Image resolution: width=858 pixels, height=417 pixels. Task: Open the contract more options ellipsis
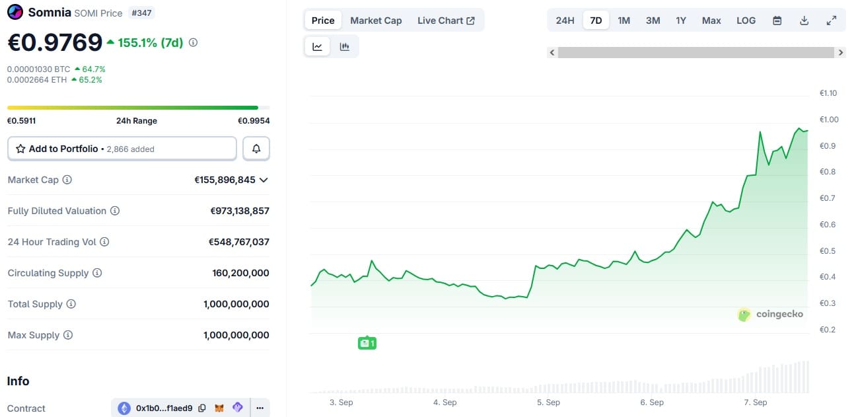pos(260,408)
